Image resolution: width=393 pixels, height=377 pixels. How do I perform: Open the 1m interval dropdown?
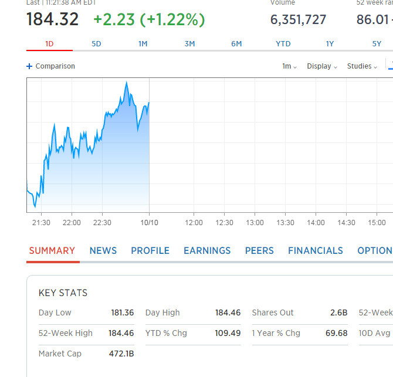(289, 66)
